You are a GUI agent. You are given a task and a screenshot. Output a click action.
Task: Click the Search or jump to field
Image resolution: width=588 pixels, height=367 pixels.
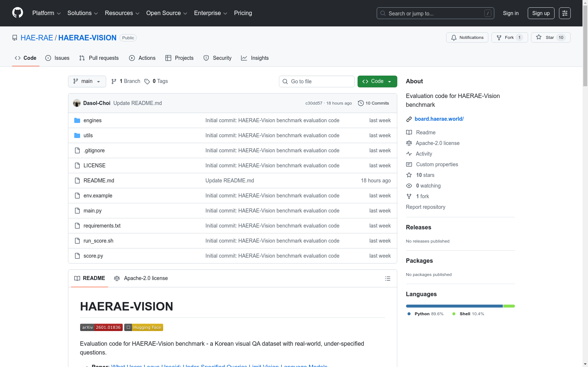point(435,13)
